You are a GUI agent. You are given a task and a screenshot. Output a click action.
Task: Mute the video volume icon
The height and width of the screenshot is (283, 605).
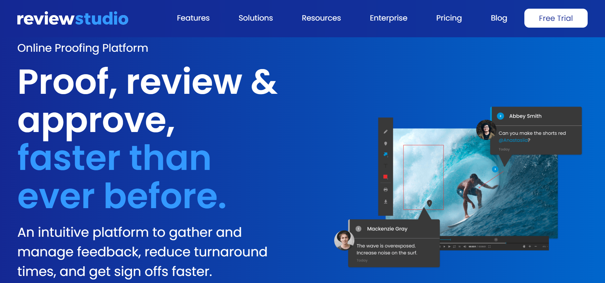coord(465,247)
